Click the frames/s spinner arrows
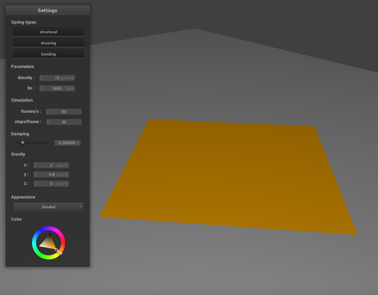This screenshot has height=295, width=378. (x=48, y=112)
